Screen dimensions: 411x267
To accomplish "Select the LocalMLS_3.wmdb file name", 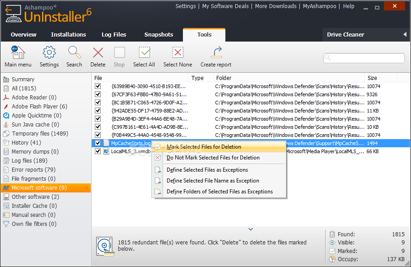I will point(131,151).
